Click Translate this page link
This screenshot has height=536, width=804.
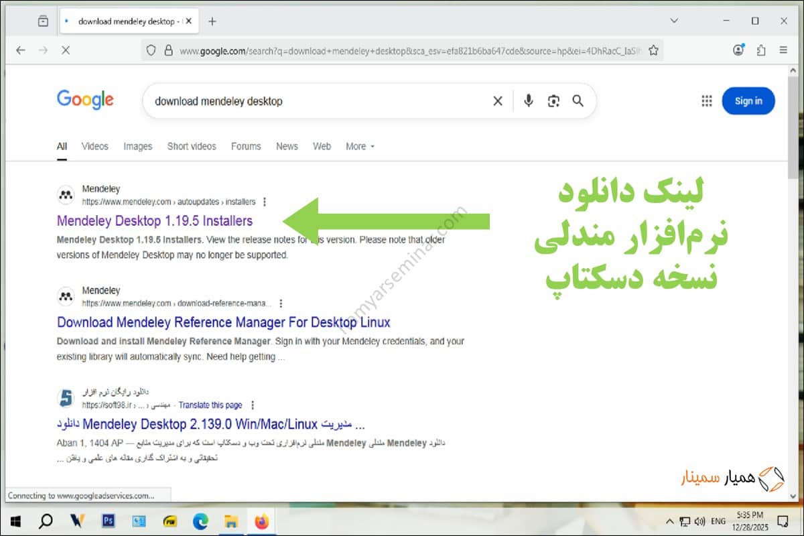point(210,405)
